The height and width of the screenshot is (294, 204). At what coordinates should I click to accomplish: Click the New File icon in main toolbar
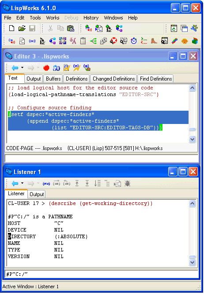click(11, 28)
